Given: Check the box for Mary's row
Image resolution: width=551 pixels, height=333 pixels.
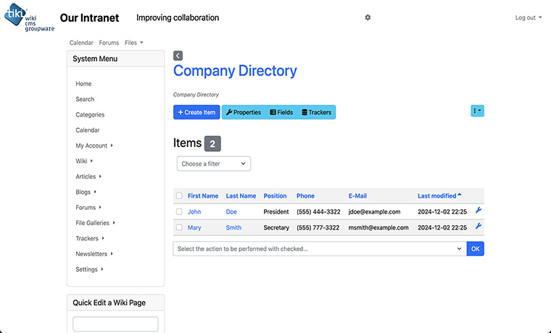Looking at the screenshot, I should [179, 228].
